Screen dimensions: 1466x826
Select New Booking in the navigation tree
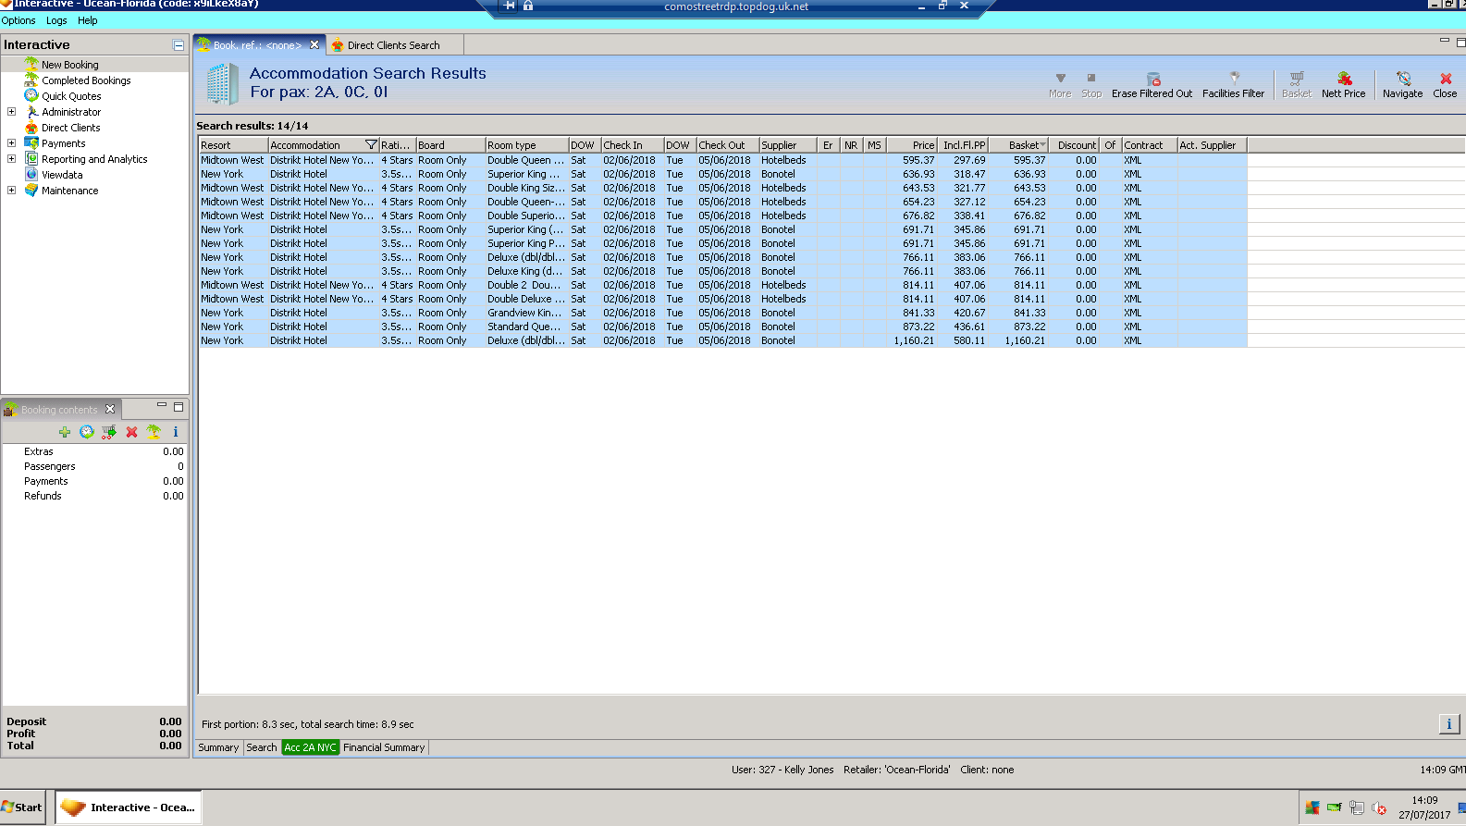[x=70, y=65]
